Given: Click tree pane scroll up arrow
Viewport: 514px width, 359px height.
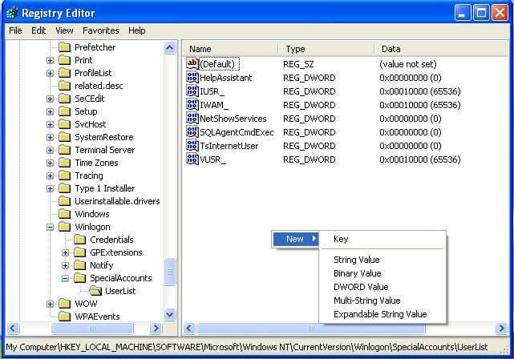Looking at the screenshot, I should [x=170, y=48].
